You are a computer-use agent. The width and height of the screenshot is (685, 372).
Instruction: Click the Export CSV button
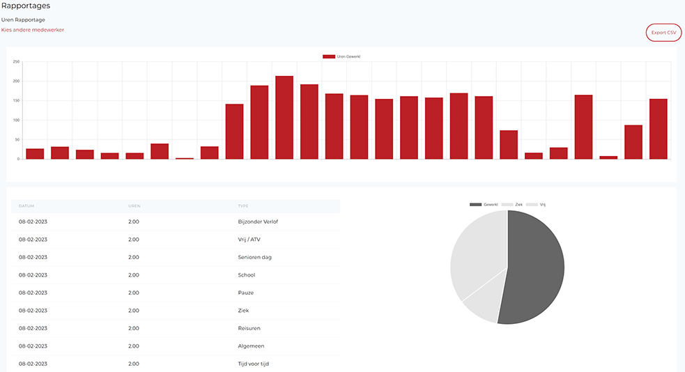click(x=663, y=33)
